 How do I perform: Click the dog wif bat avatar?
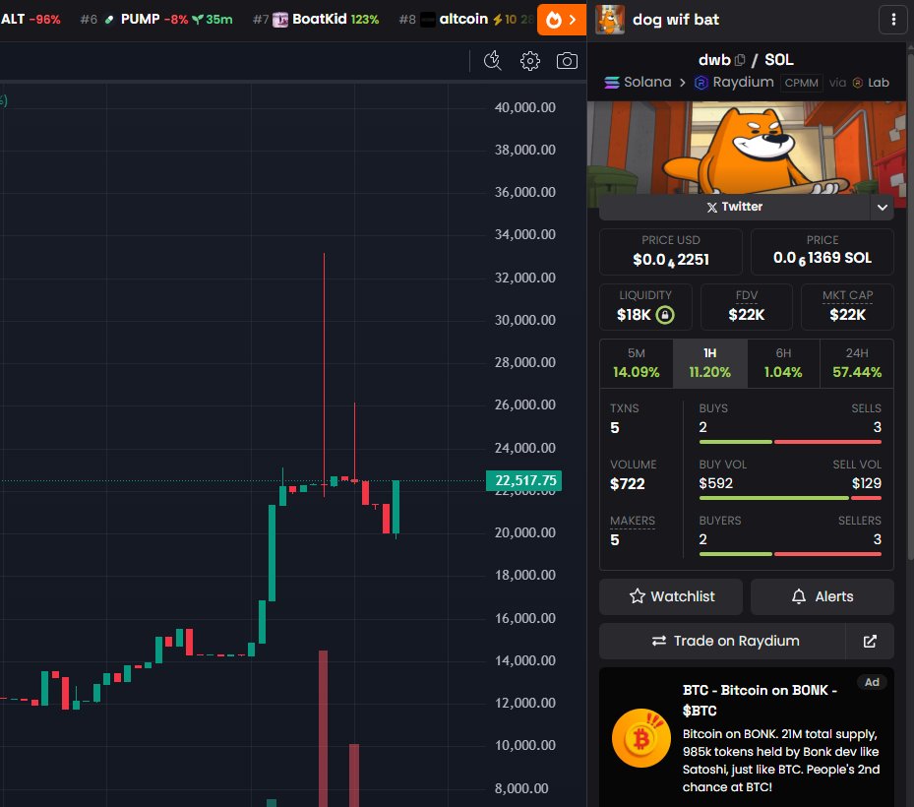click(610, 20)
